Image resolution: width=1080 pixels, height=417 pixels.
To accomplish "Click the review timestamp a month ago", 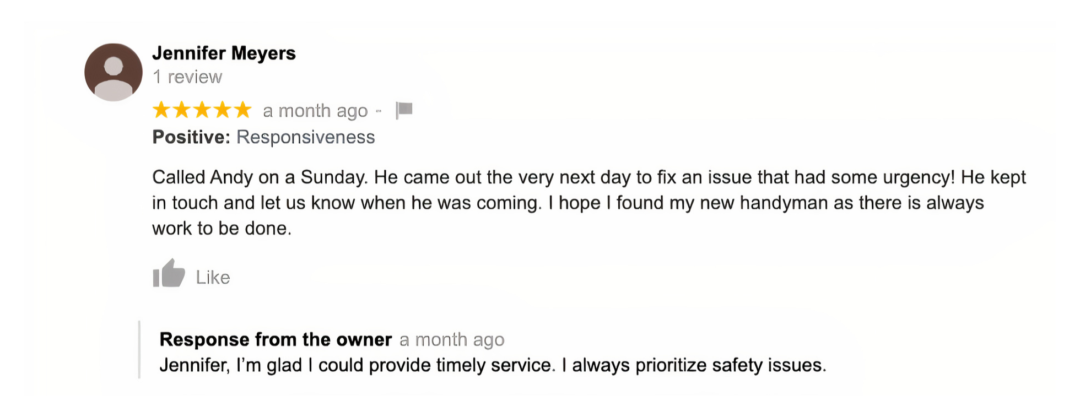I will [x=315, y=110].
